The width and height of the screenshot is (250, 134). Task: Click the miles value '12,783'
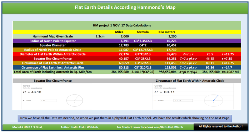[x=124, y=45]
